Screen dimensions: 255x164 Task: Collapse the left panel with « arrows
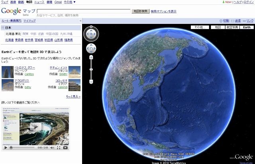(x=80, y=21)
